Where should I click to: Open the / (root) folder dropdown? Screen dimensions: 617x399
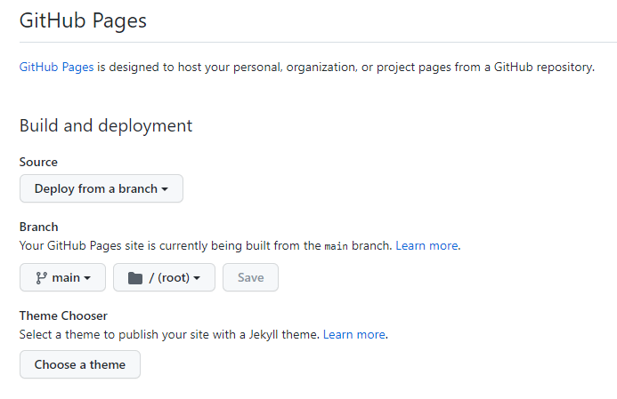164,277
